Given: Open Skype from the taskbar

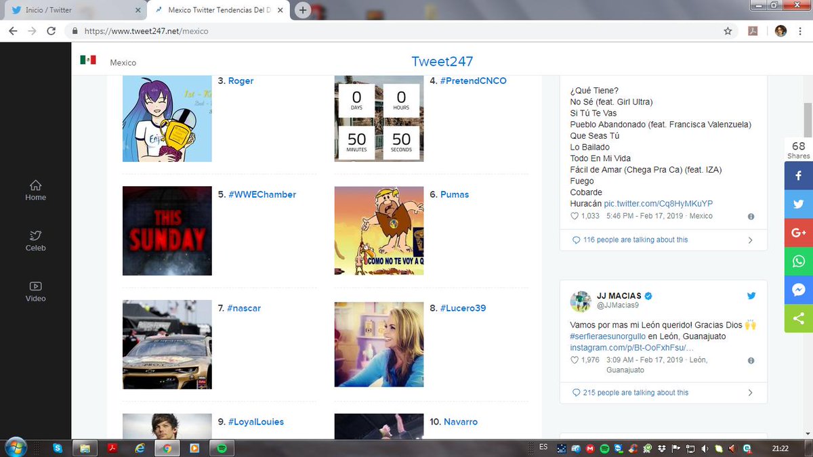Looking at the screenshot, I should [x=58, y=448].
